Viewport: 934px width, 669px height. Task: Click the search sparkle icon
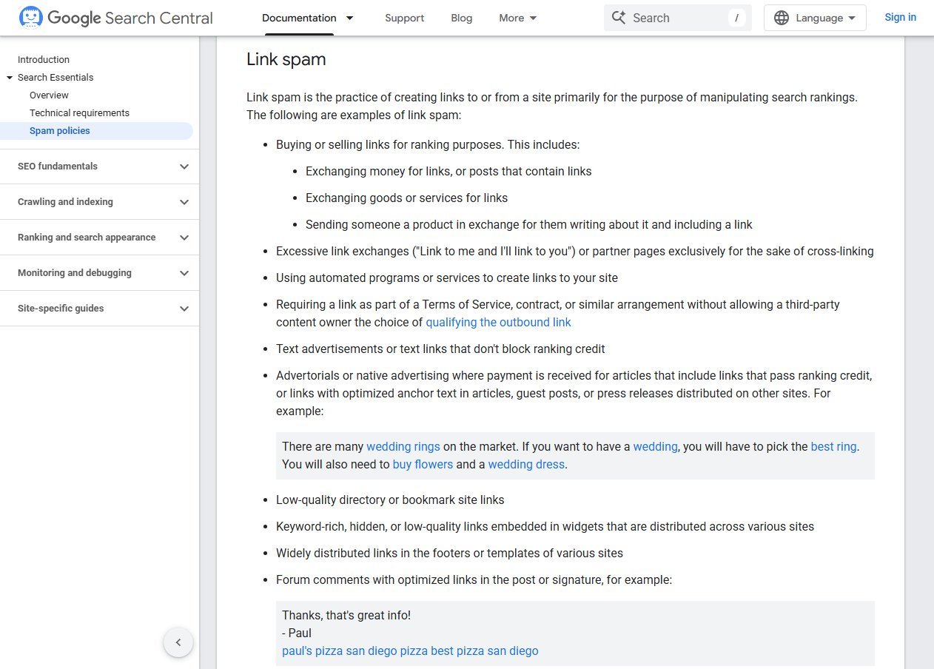[x=619, y=18]
